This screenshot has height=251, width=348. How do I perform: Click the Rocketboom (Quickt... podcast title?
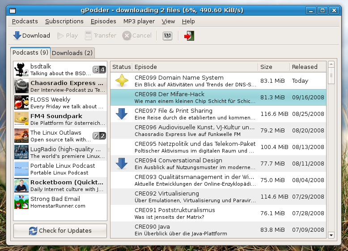(67, 182)
